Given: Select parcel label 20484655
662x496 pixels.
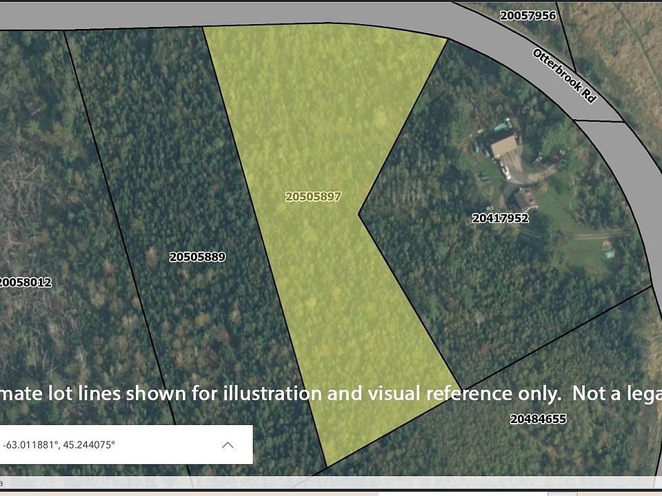Looking at the screenshot, I should [x=538, y=419].
